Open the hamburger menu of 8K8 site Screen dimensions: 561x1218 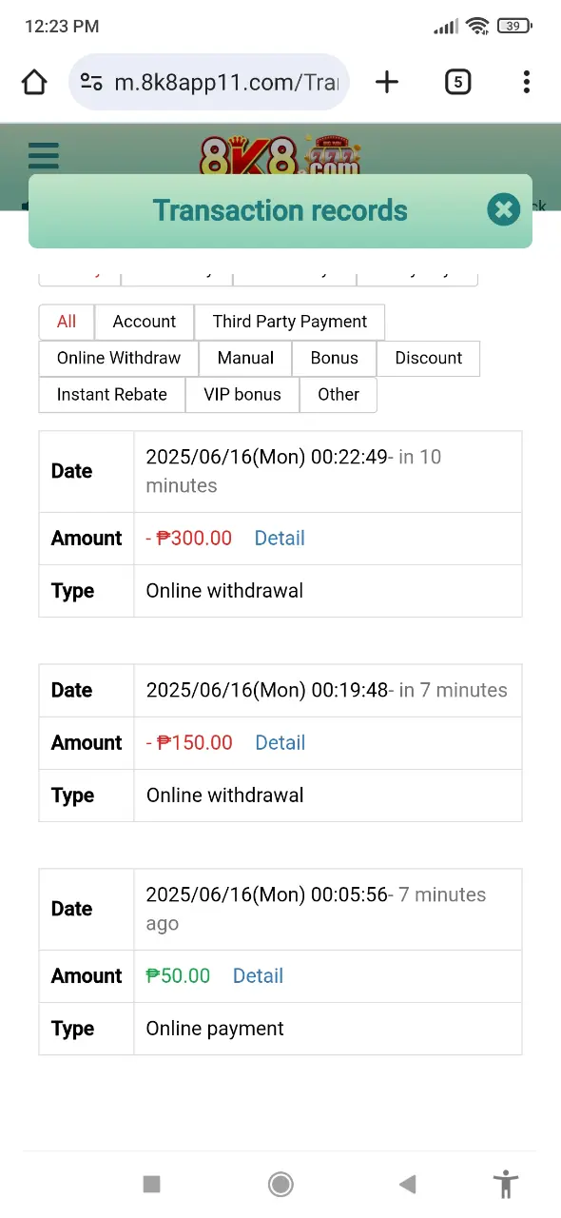pyautogui.click(x=44, y=155)
